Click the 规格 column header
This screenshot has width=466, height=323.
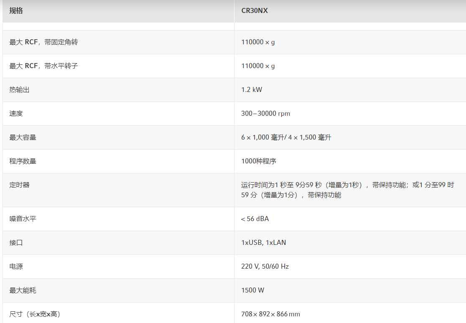click(16, 11)
